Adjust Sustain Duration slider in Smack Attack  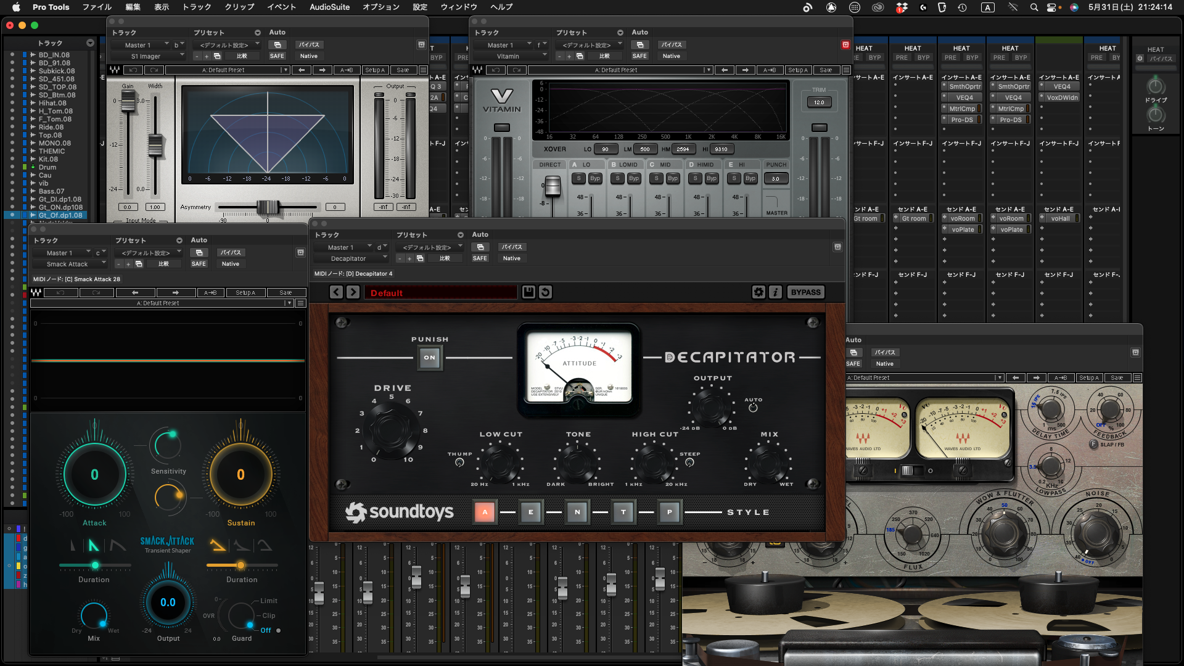point(240,565)
